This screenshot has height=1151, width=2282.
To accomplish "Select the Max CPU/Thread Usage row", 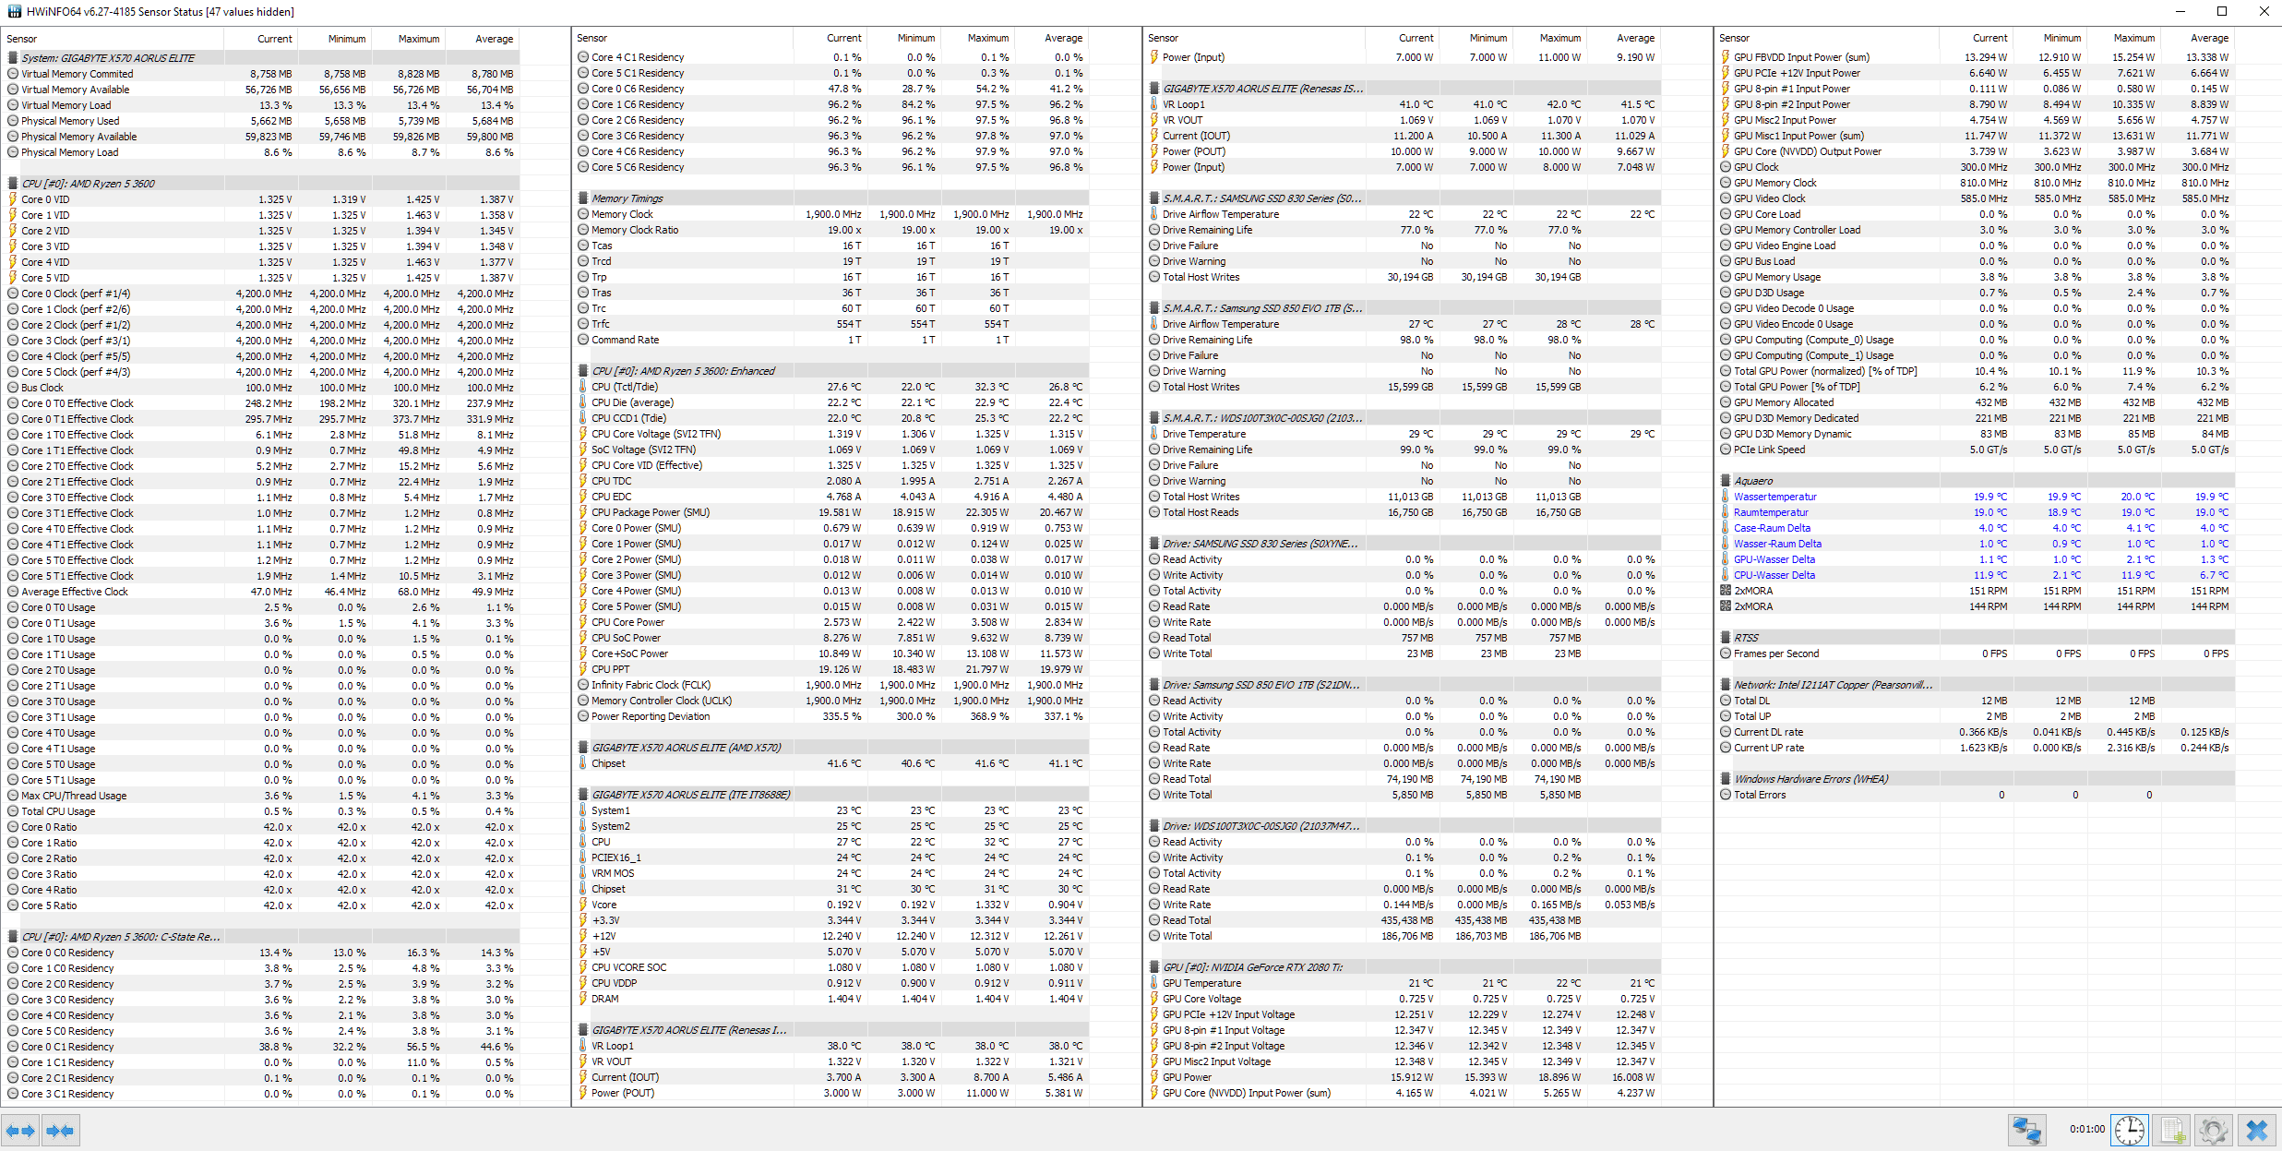I will (260, 796).
